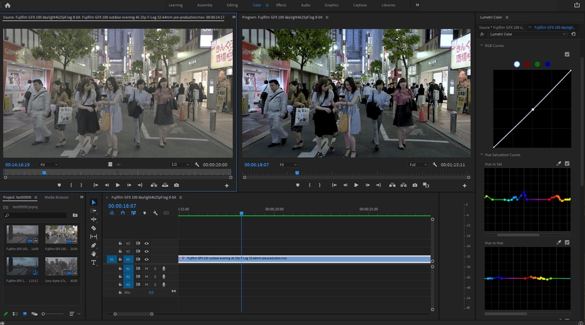Select the Type tool

94,262
